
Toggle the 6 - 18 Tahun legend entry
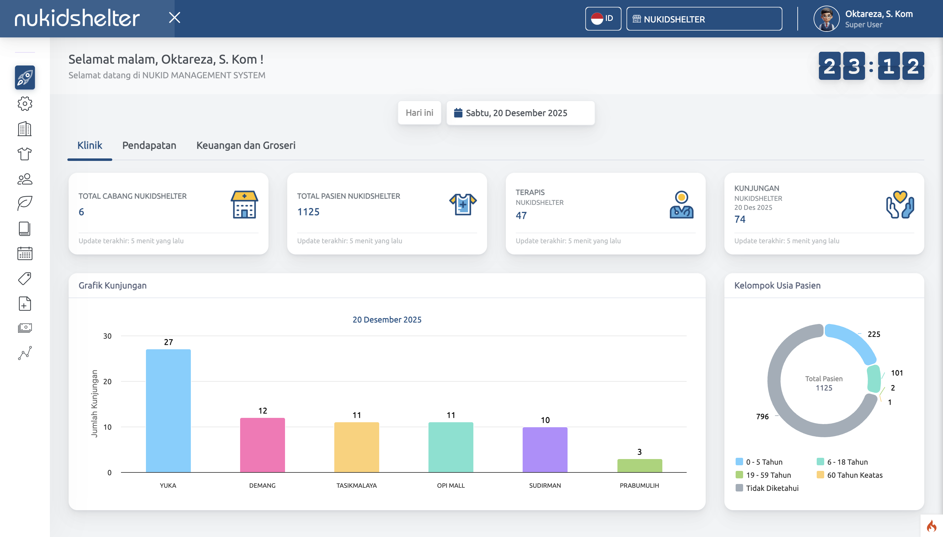(842, 462)
